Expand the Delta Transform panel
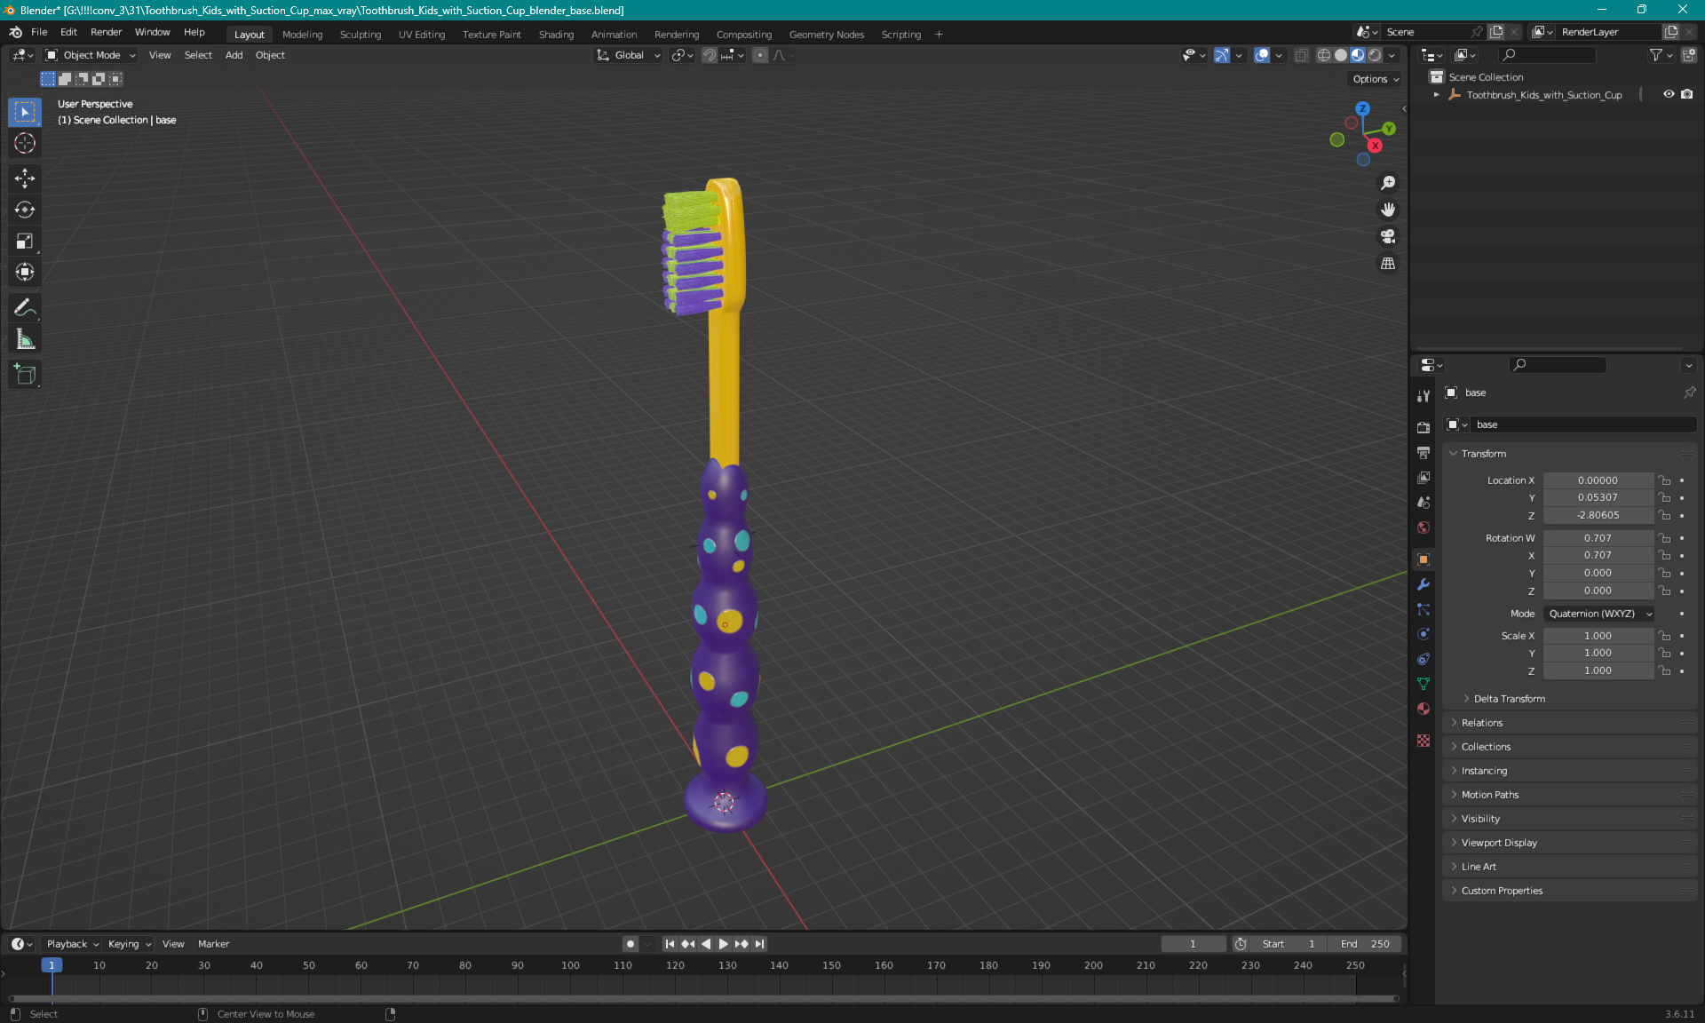 [1509, 699]
